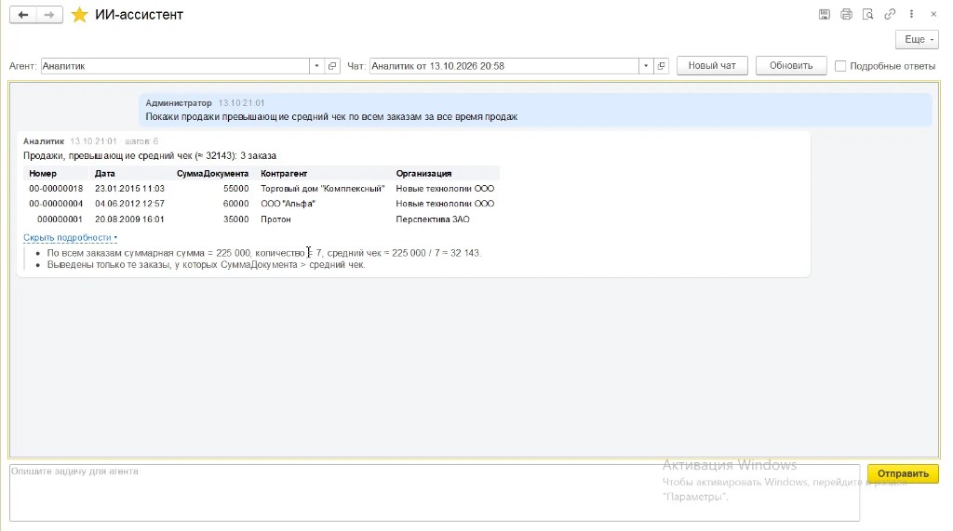
Task: Click the get link icon
Action: point(890,14)
